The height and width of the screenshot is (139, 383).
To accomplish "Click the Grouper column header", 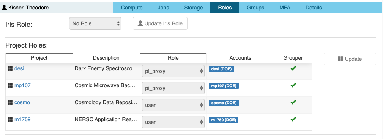I will [x=293, y=58].
